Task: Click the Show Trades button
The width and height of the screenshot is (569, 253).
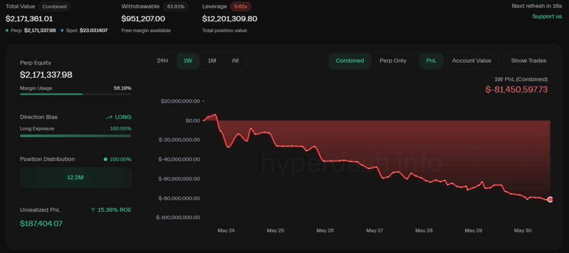Action: click(528, 60)
